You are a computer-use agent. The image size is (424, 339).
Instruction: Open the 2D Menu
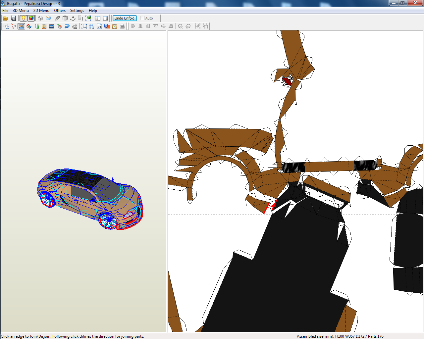point(41,10)
